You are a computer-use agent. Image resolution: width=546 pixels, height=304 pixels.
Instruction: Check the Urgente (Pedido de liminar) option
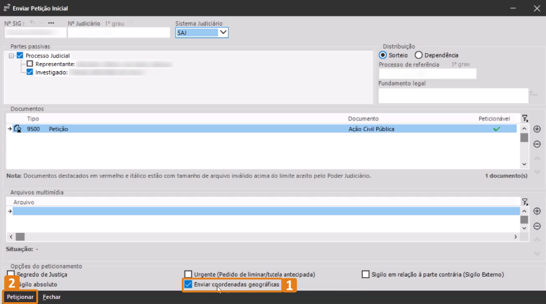189,274
